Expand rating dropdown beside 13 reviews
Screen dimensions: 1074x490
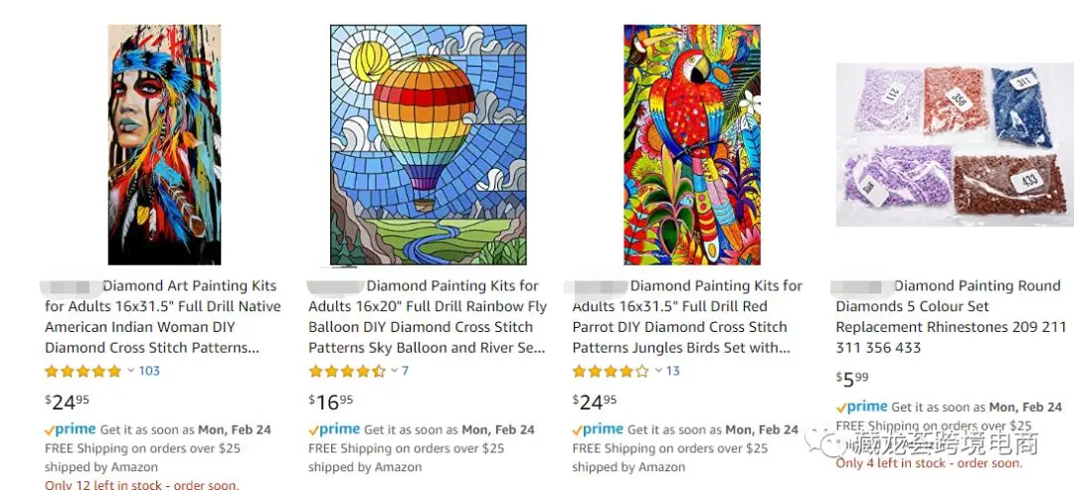(658, 371)
